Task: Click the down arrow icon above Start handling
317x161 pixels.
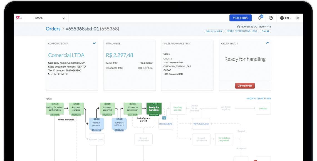Action: tap(164, 118)
